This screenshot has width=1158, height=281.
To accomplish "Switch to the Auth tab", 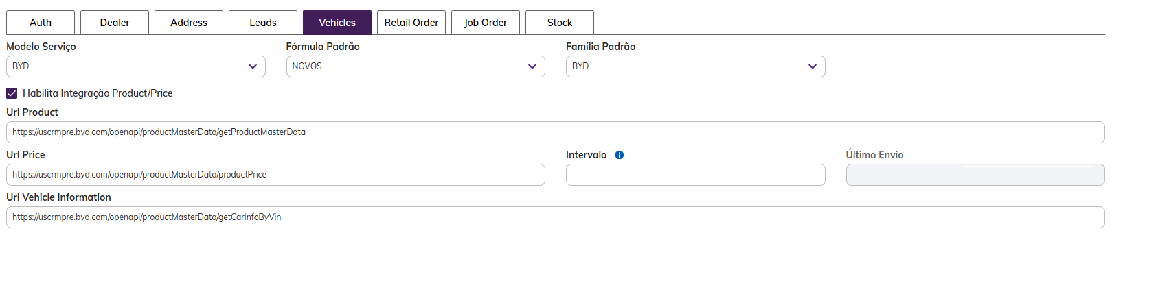I will [41, 23].
